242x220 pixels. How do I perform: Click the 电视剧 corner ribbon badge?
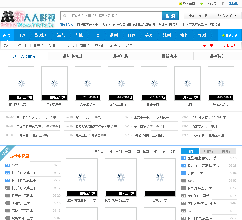[x=6, y=151]
